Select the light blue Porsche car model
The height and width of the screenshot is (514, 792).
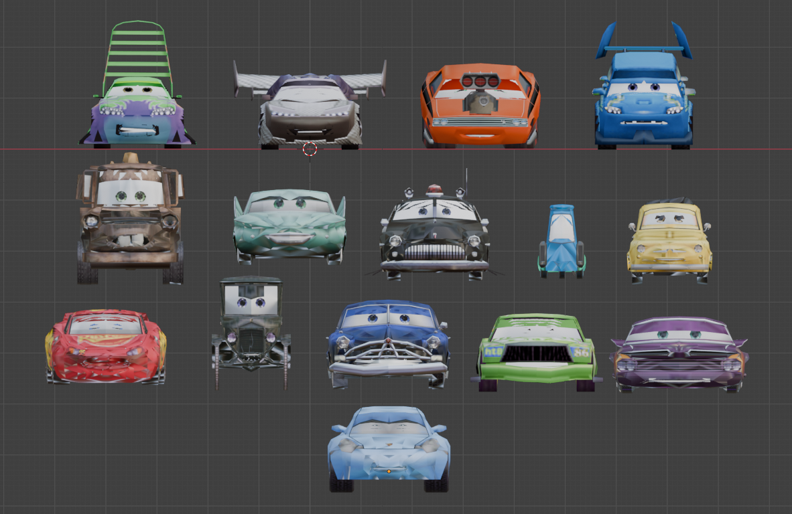click(x=389, y=449)
